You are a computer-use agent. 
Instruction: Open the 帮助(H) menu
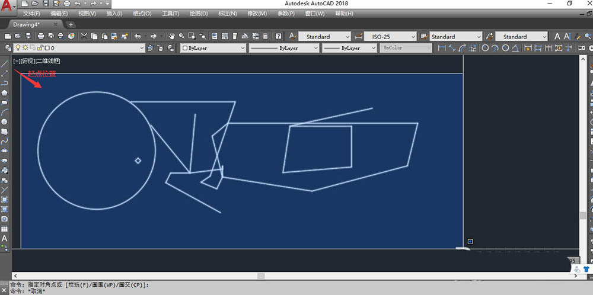[x=344, y=14]
